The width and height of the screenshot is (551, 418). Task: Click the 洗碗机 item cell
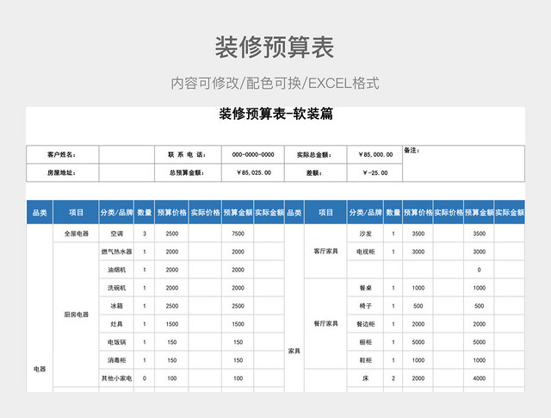tap(117, 288)
